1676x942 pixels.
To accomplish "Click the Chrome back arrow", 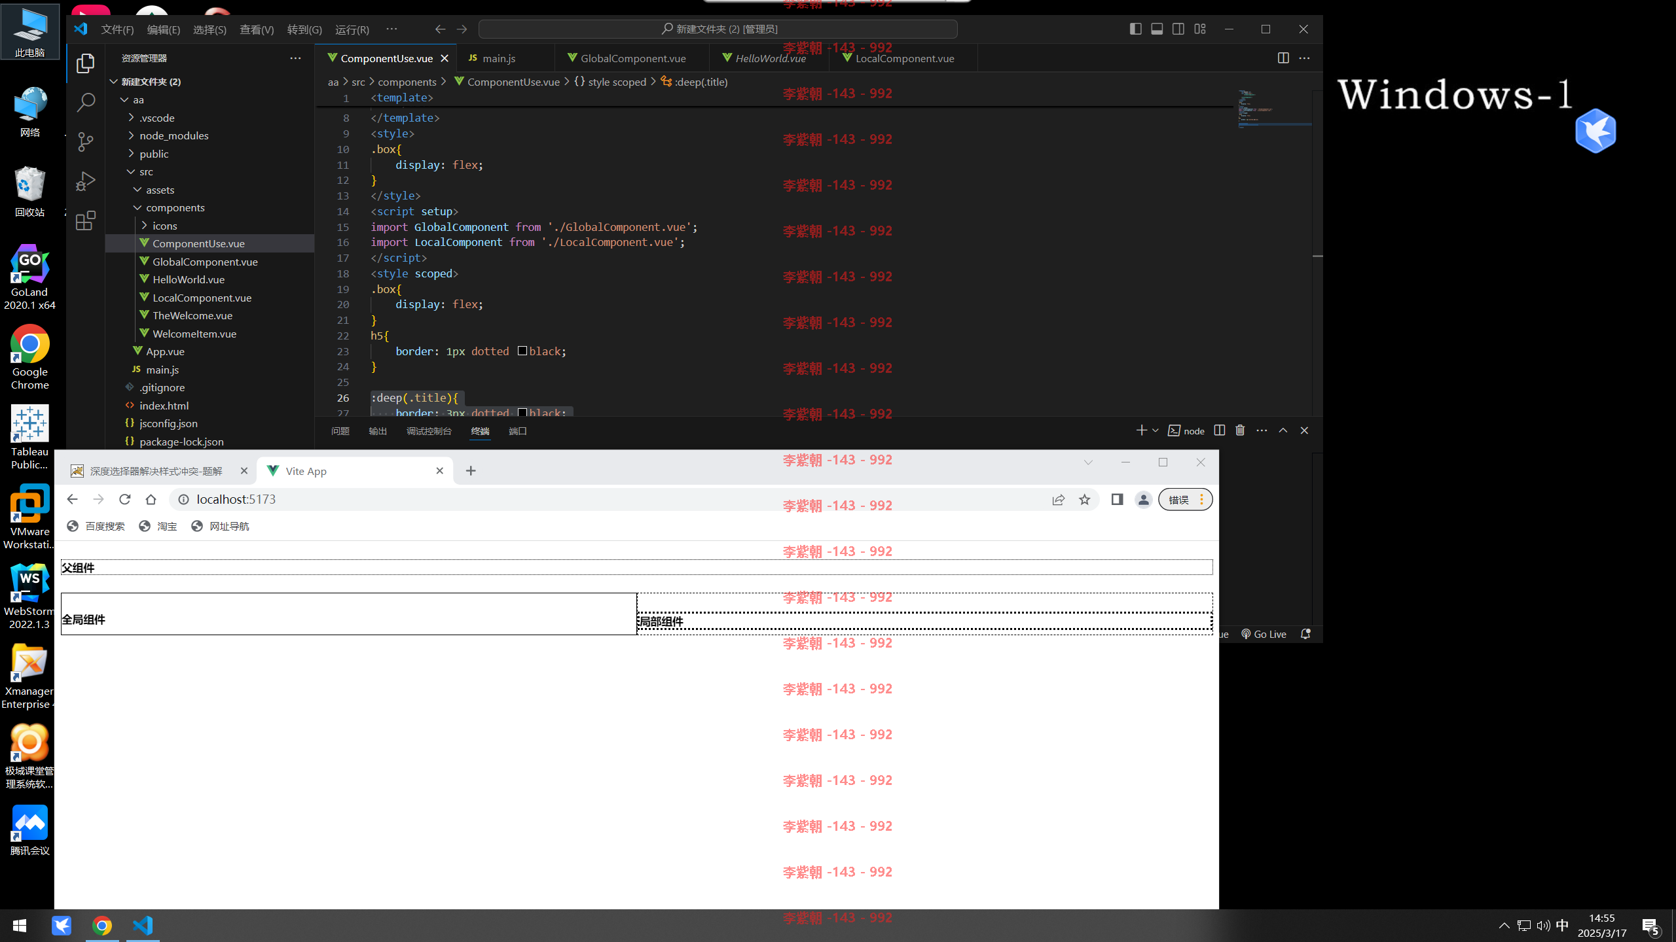I will click(x=72, y=500).
